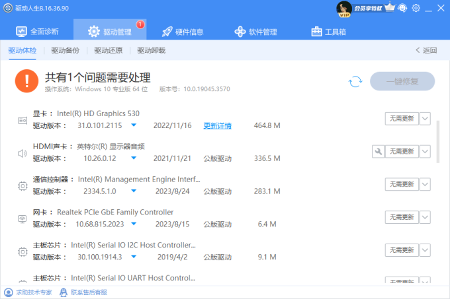The width and height of the screenshot is (450, 299).
Task: Click 联系售后客服 link at bottom
Action: click(89, 292)
